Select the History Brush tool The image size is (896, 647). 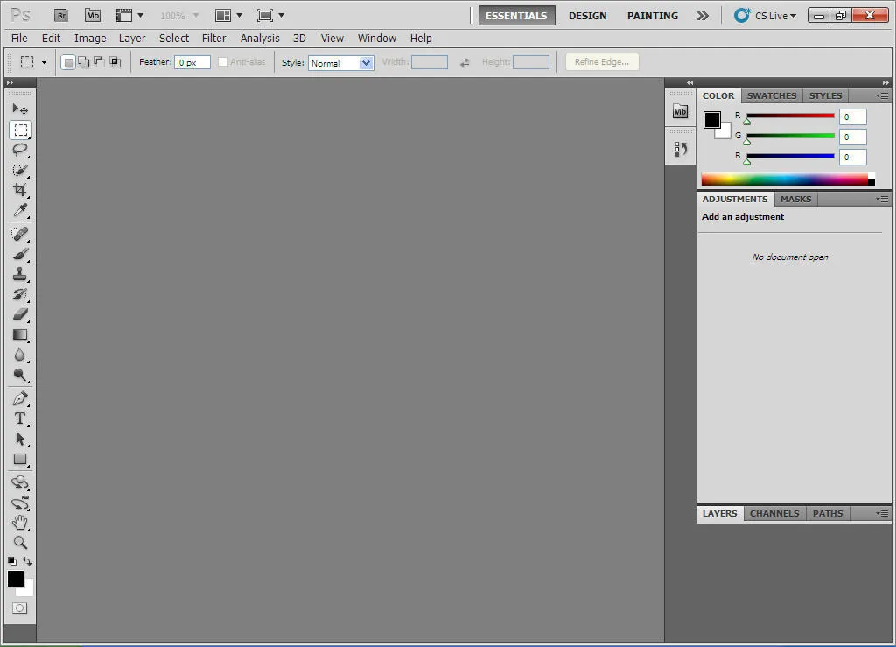click(x=20, y=294)
